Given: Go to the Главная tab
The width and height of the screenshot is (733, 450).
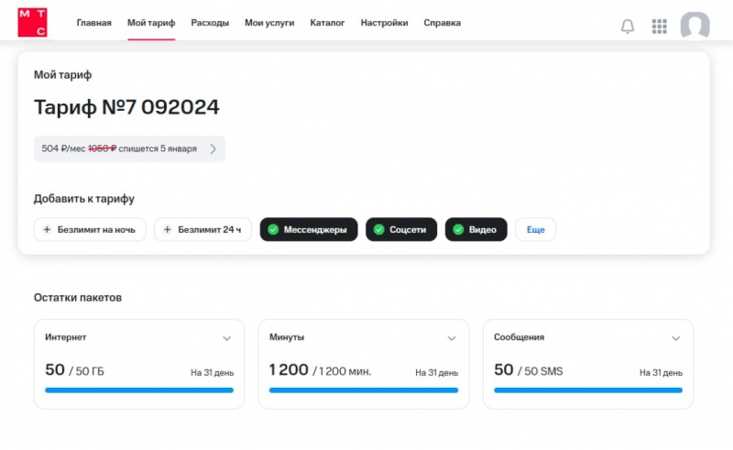Looking at the screenshot, I should tap(93, 23).
